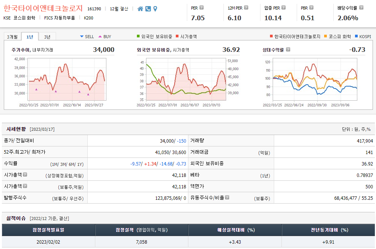
Task: Open help icon beside 유동주식수/비율
Action: point(227,197)
